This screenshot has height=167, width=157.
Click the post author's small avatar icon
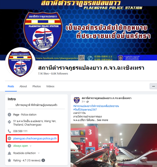point(77,100)
